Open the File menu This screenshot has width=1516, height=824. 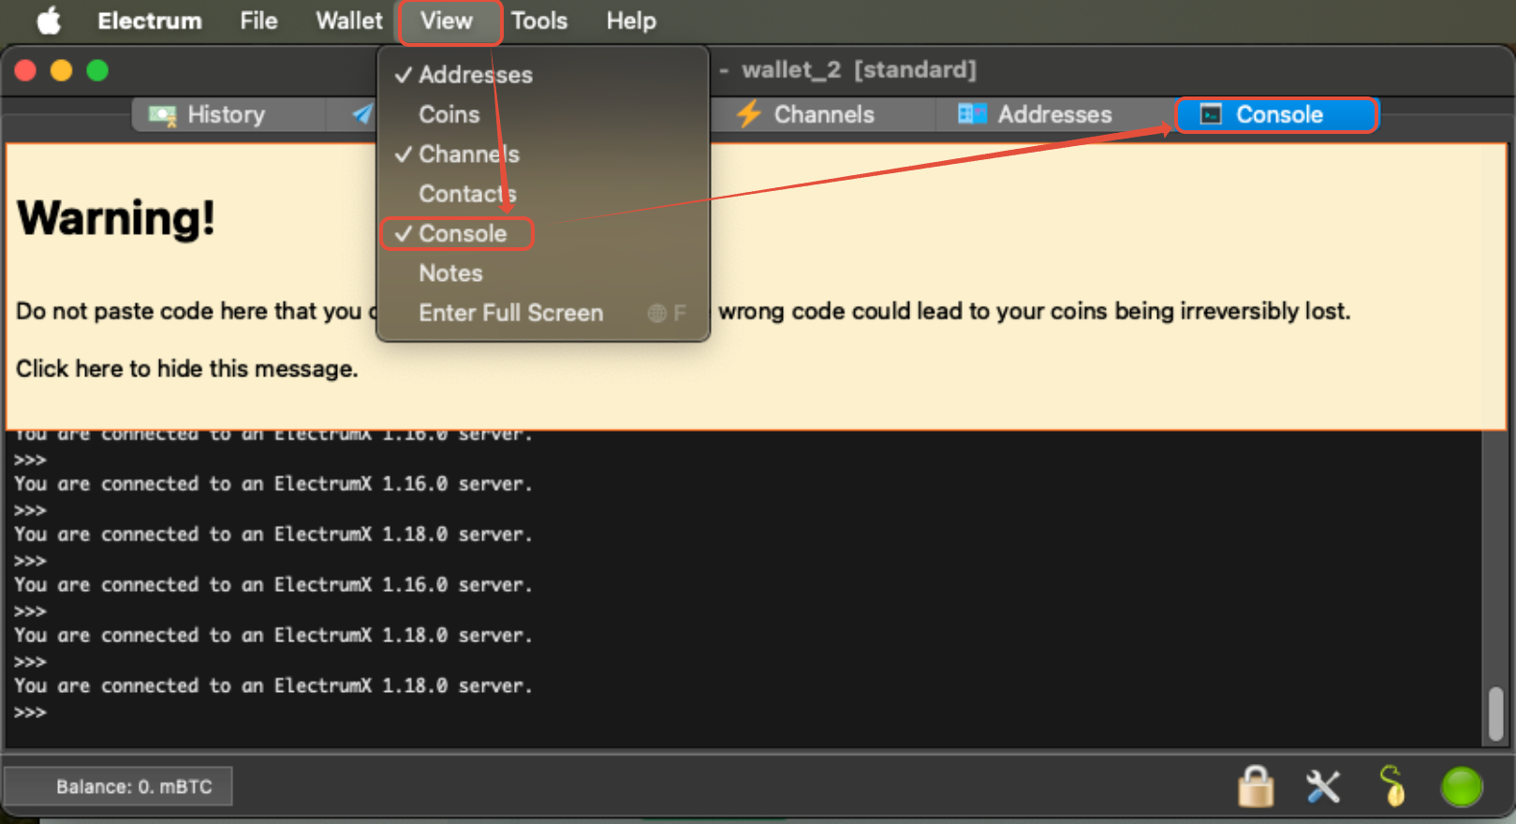[x=258, y=21]
